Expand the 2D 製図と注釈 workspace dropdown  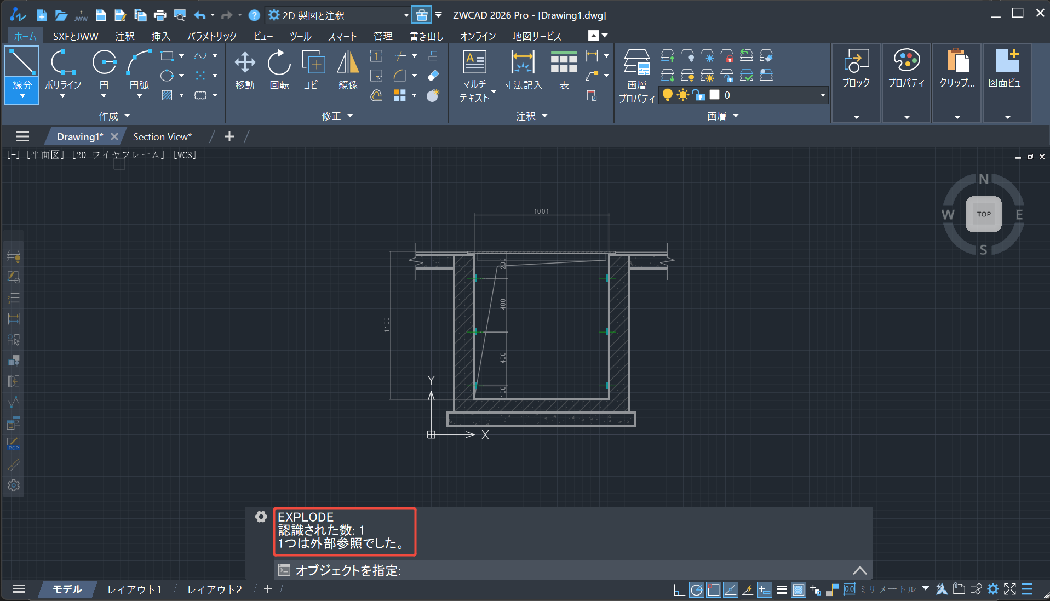tap(406, 15)
